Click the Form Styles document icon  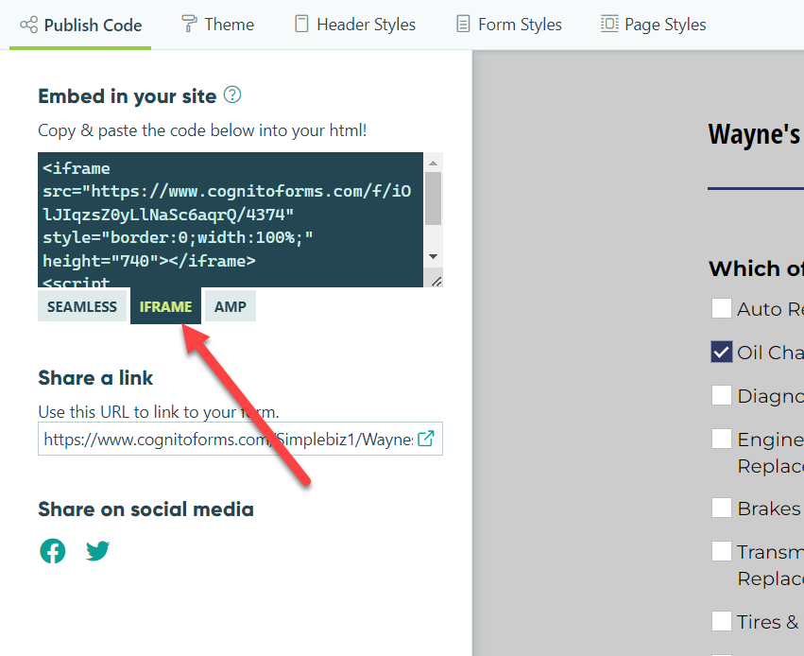[463, 25]
